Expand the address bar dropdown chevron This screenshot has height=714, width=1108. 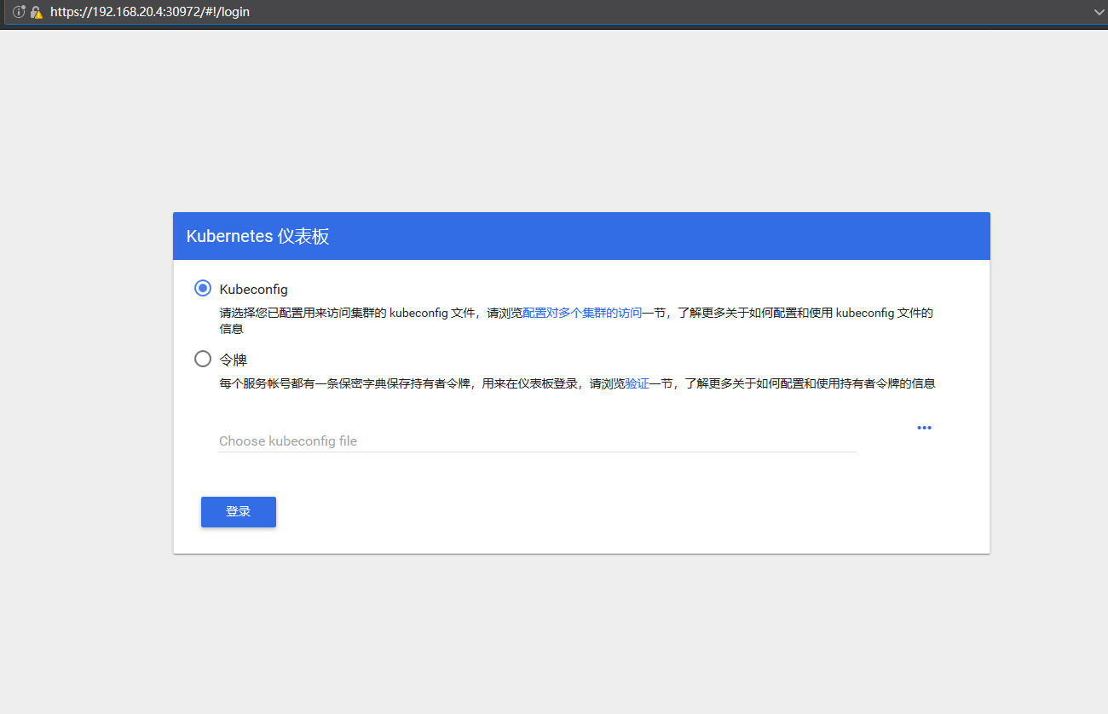click(x=1099, y=12)
